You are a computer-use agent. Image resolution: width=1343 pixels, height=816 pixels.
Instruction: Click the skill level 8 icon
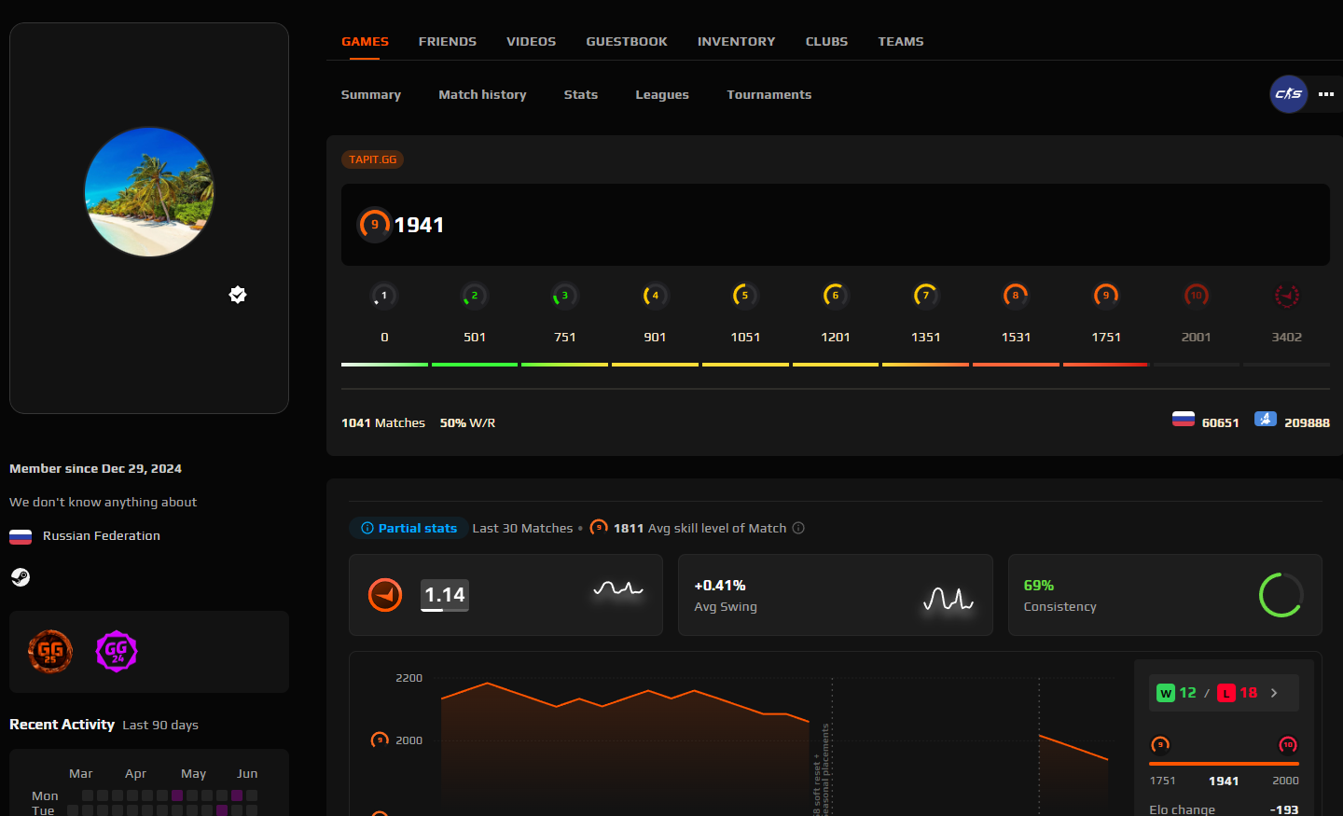[x=1016, y=296]
